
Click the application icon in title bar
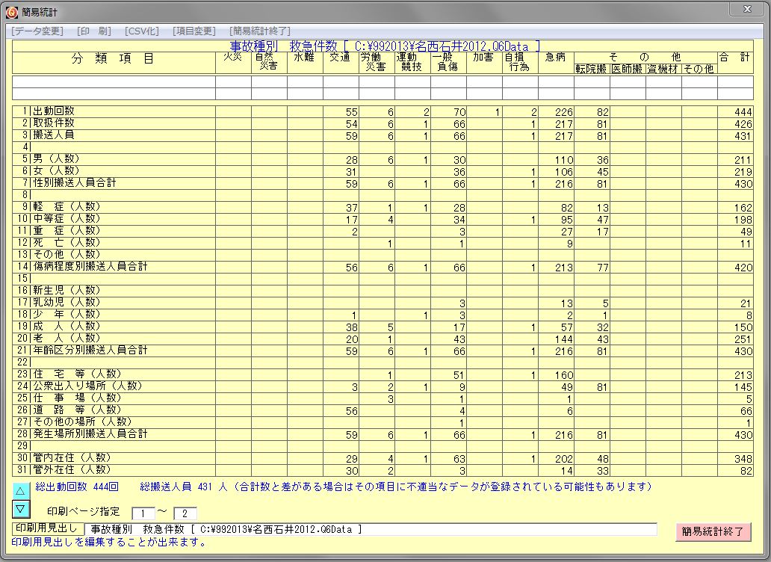tap(12, 12)
